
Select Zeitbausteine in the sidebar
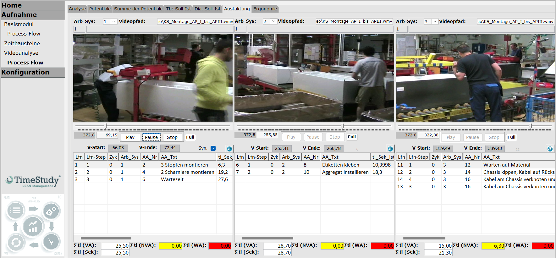[x=22, y=43]
